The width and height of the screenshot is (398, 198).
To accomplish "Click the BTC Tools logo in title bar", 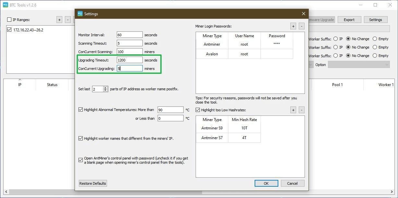I will tap(6, 5).
